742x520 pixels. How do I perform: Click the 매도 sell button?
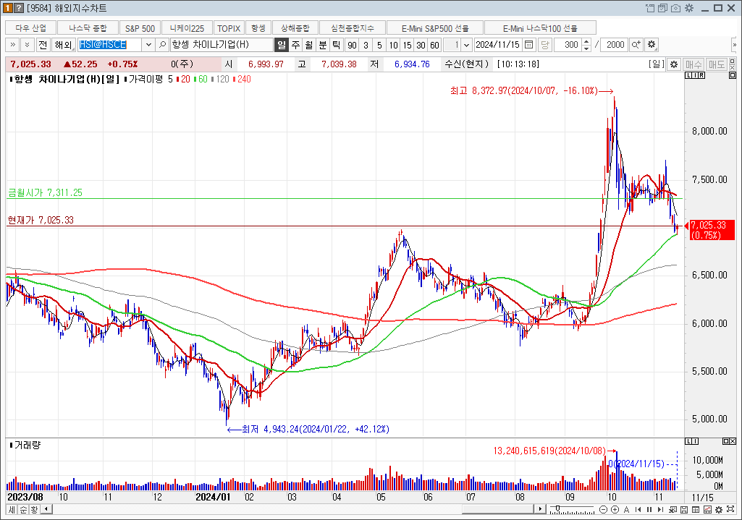(717, 64)
